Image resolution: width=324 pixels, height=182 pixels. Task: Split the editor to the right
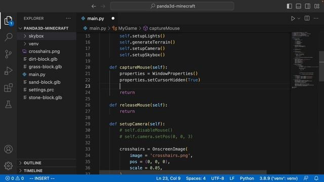click(307, 18)
